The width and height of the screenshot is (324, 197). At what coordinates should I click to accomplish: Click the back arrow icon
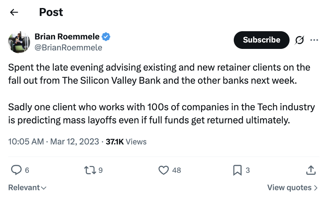pos(14,12)
